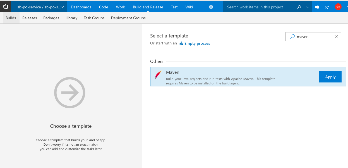
Task: Clear the maven template search text
Action: 336,37
